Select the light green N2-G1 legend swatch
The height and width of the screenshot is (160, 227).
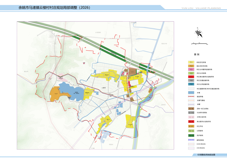tap(191, 131)
